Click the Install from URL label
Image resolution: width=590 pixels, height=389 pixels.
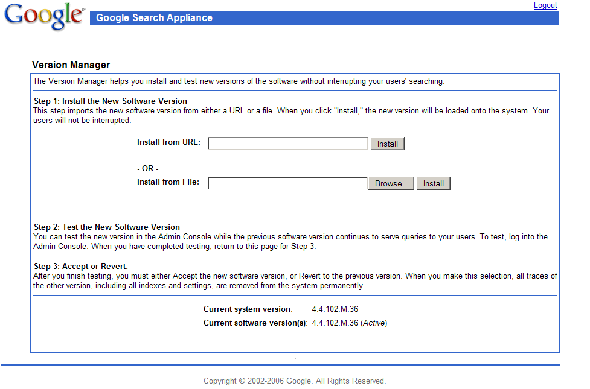pos(168,142)
